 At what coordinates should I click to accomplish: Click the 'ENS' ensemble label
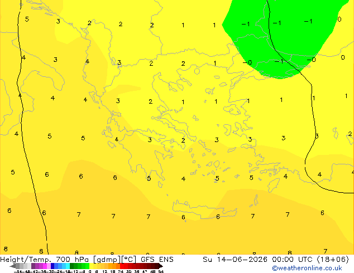pyautogui.click(x=166, y=260)
